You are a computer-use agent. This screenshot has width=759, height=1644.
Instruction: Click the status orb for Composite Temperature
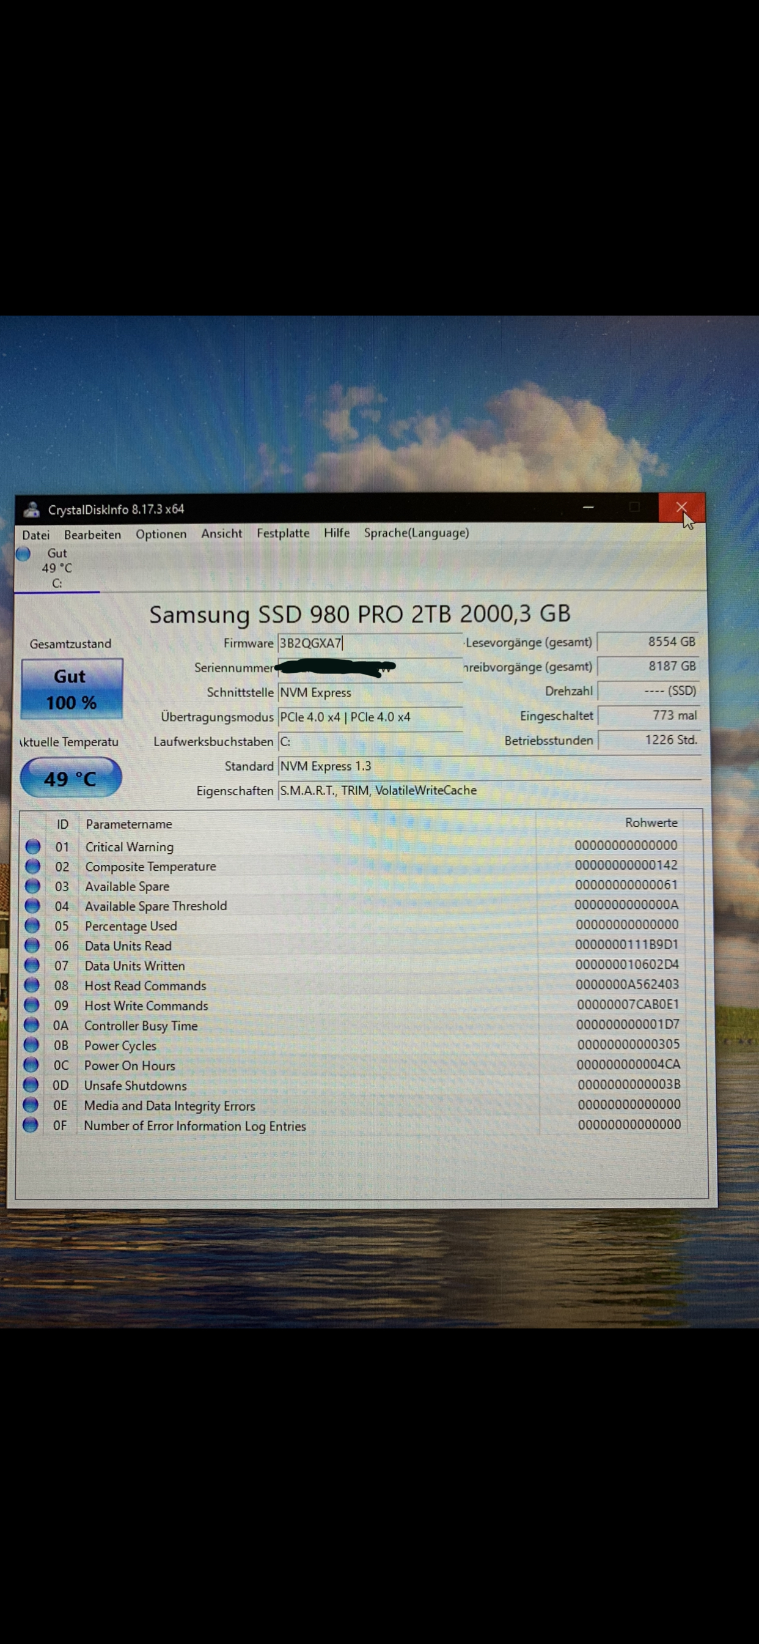tap(32, 867)
